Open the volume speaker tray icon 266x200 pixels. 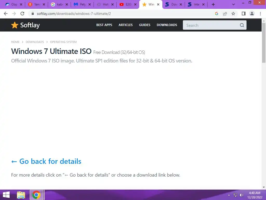[242, 195]
